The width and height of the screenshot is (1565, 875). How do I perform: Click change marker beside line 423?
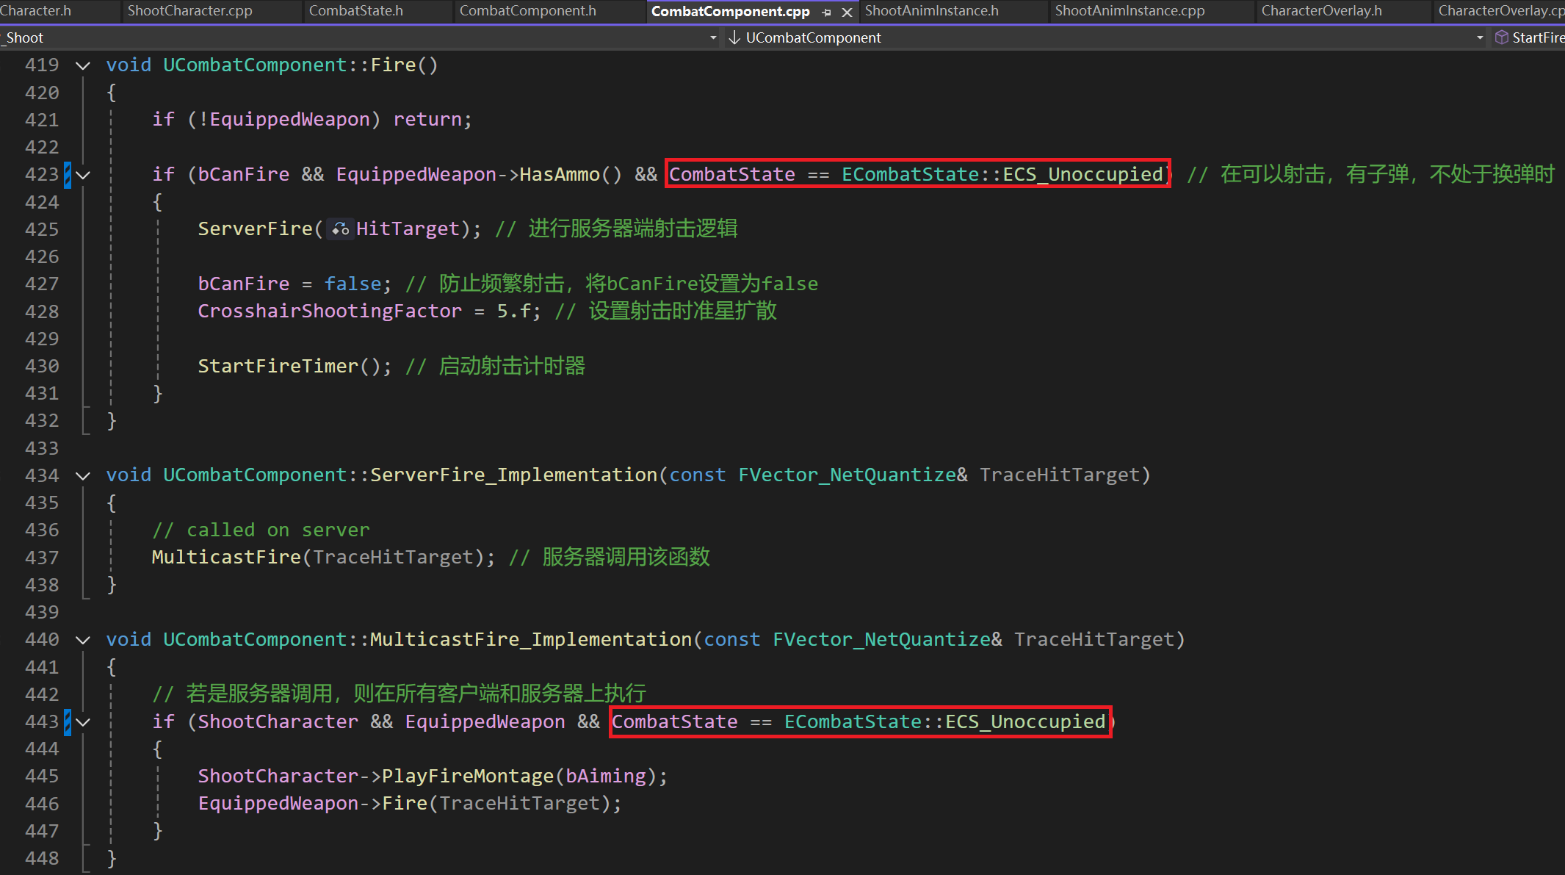[x=68, y=175]
